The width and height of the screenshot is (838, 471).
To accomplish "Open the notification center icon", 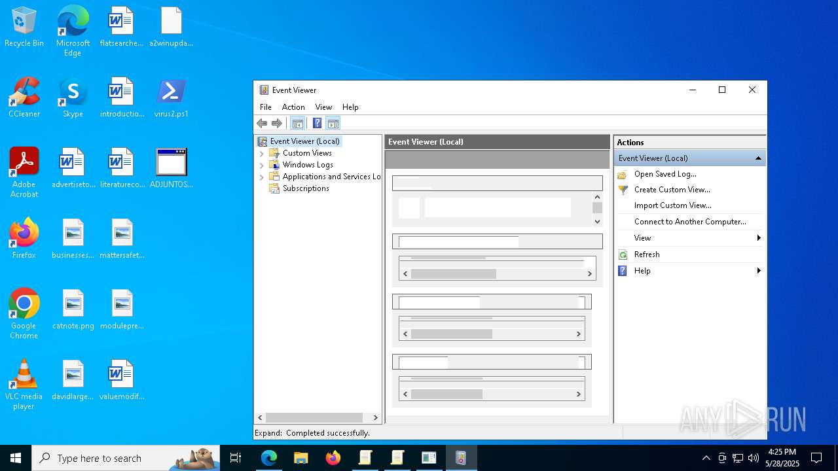I will 816,458.
